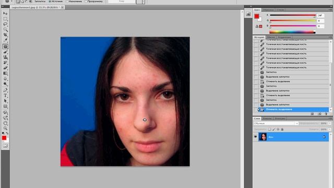Switch to the Стили styles tab

coord(281,10)
